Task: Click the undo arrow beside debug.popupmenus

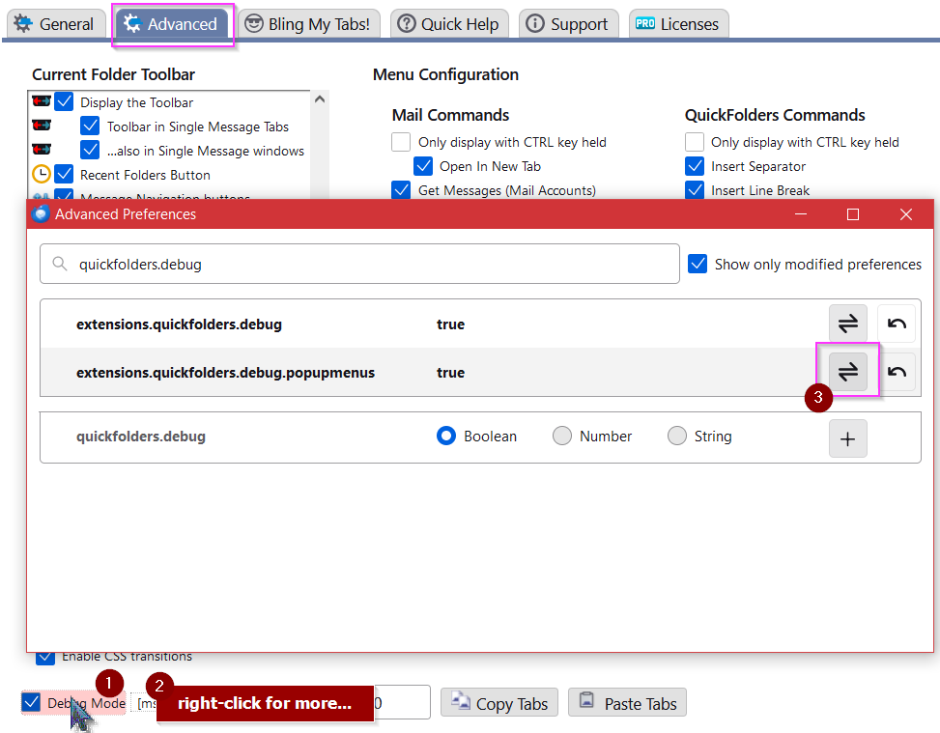Action: pos(896,371)
